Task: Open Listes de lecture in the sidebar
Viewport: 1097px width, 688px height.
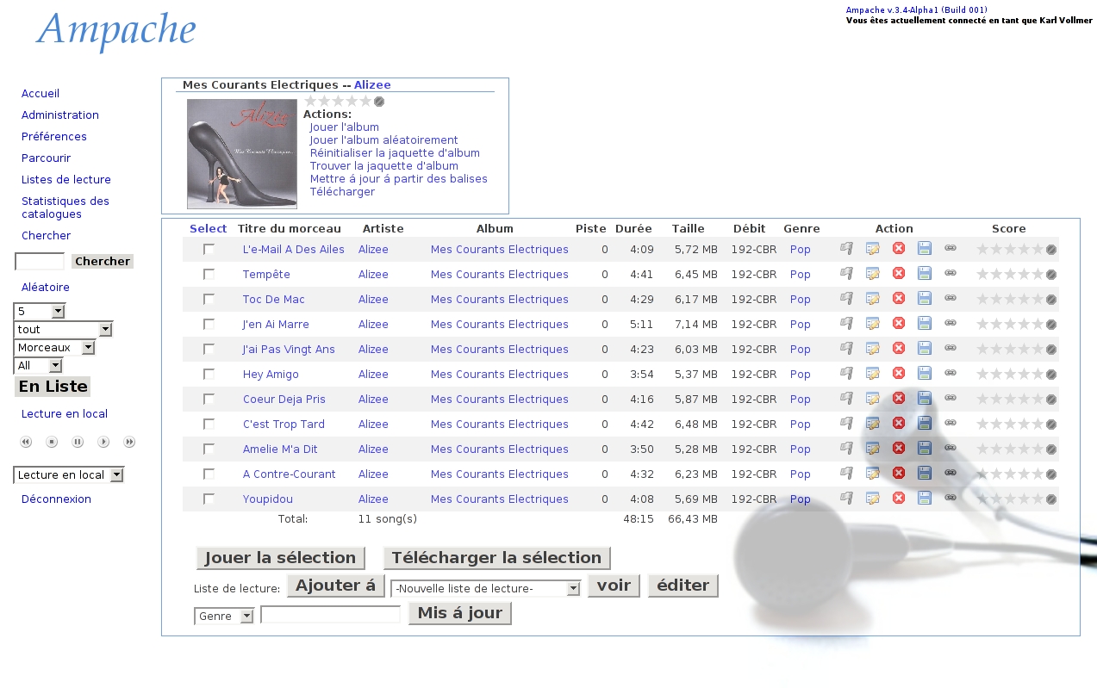Action: (x=66, y=179)
